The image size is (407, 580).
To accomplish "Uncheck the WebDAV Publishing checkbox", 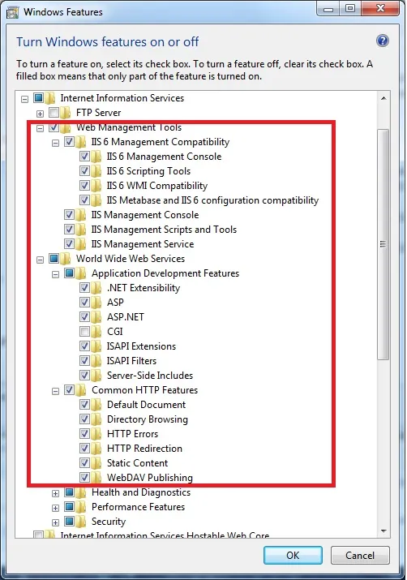I will coord(84,477).
